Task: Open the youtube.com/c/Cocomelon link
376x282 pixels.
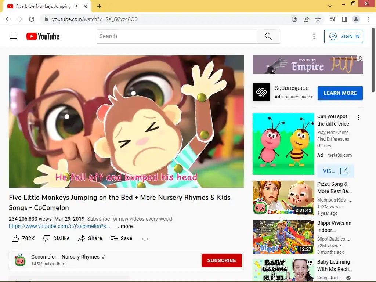Action: [59, 226]
